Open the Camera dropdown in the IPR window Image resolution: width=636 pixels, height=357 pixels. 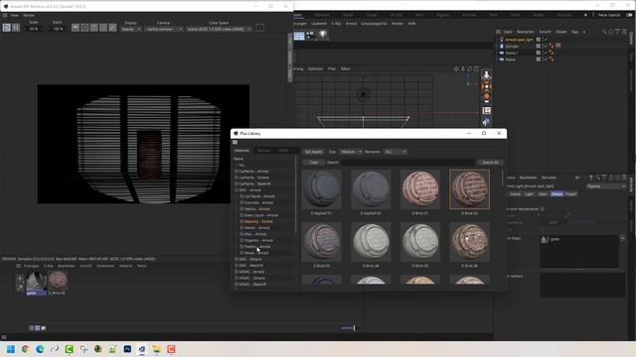pos(164,29)
